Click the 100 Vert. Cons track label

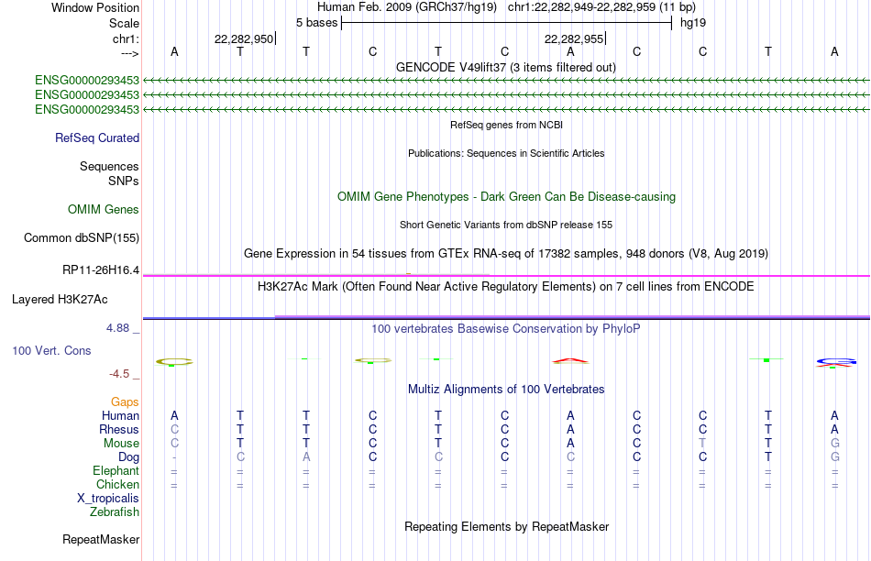point(51,350)
